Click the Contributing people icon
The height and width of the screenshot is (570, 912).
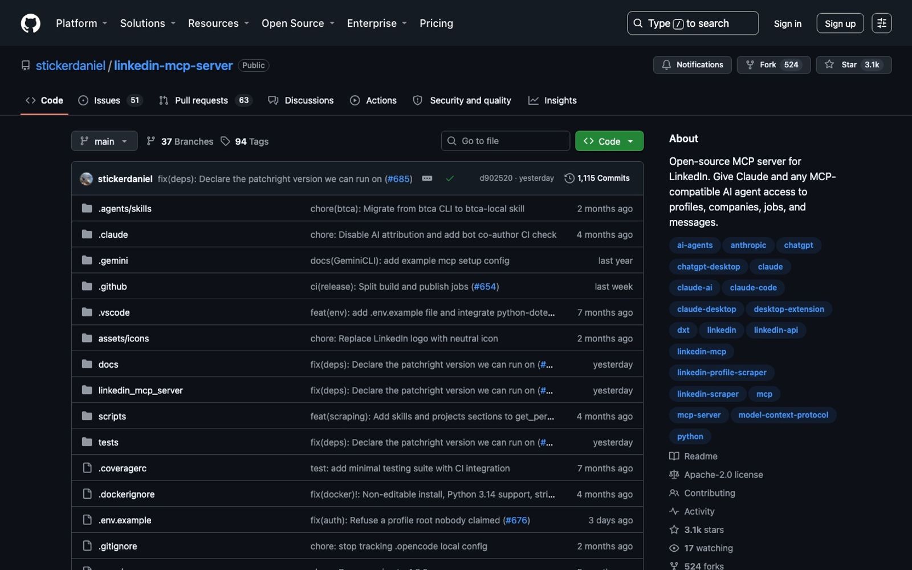(674, 493)
